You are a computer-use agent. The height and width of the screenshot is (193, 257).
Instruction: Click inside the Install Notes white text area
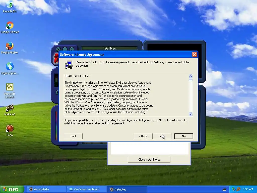[149, 148]
